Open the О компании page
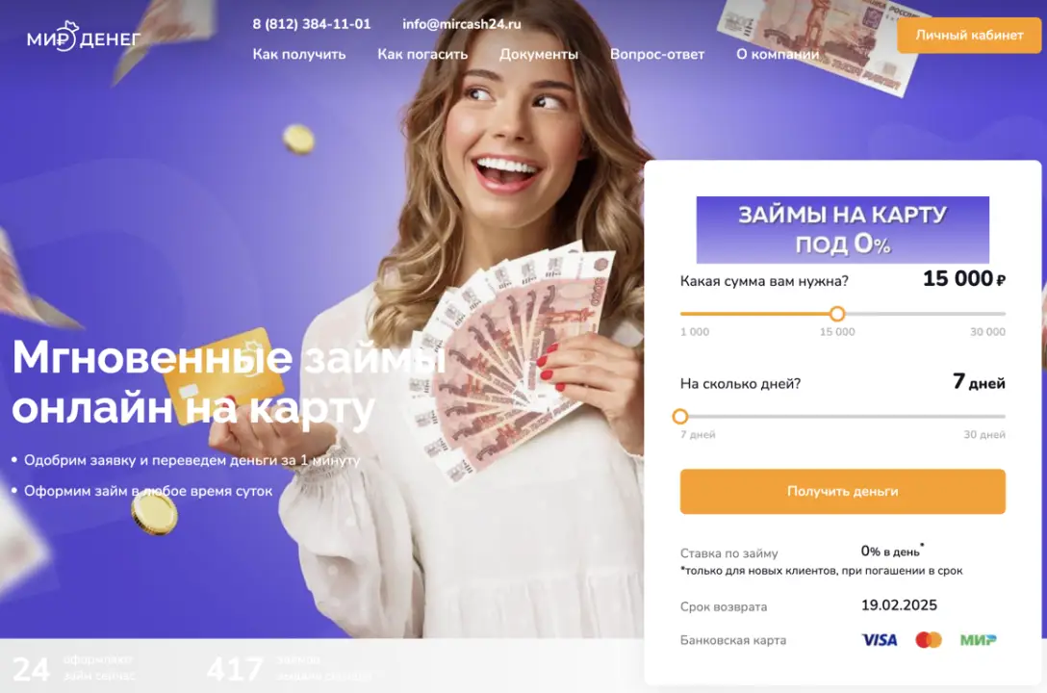1047x693 pixels. coord(778,54)
